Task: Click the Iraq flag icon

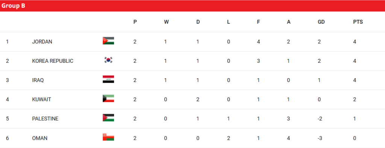Action: pos(108,79)
